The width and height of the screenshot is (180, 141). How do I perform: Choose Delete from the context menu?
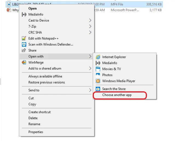(x=57, y=118)
